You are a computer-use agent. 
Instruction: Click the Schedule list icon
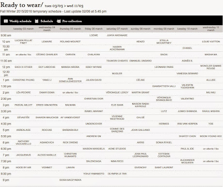37,21
